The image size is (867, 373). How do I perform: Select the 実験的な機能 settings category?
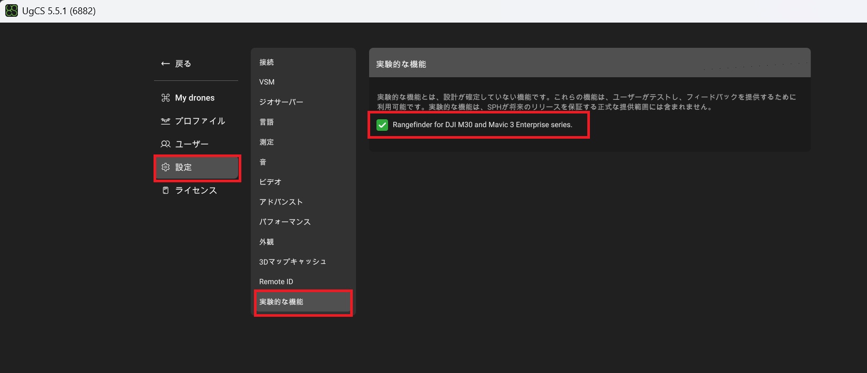303,302
